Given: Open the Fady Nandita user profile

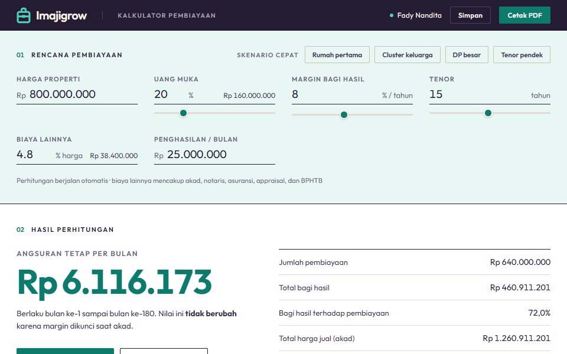Looking at the screenshot, I should [415, 15].
